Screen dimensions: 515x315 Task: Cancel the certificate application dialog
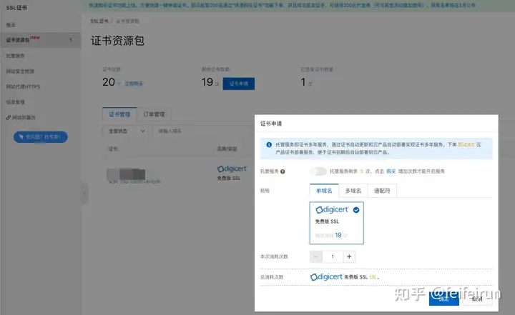click(x=478, y=299)
